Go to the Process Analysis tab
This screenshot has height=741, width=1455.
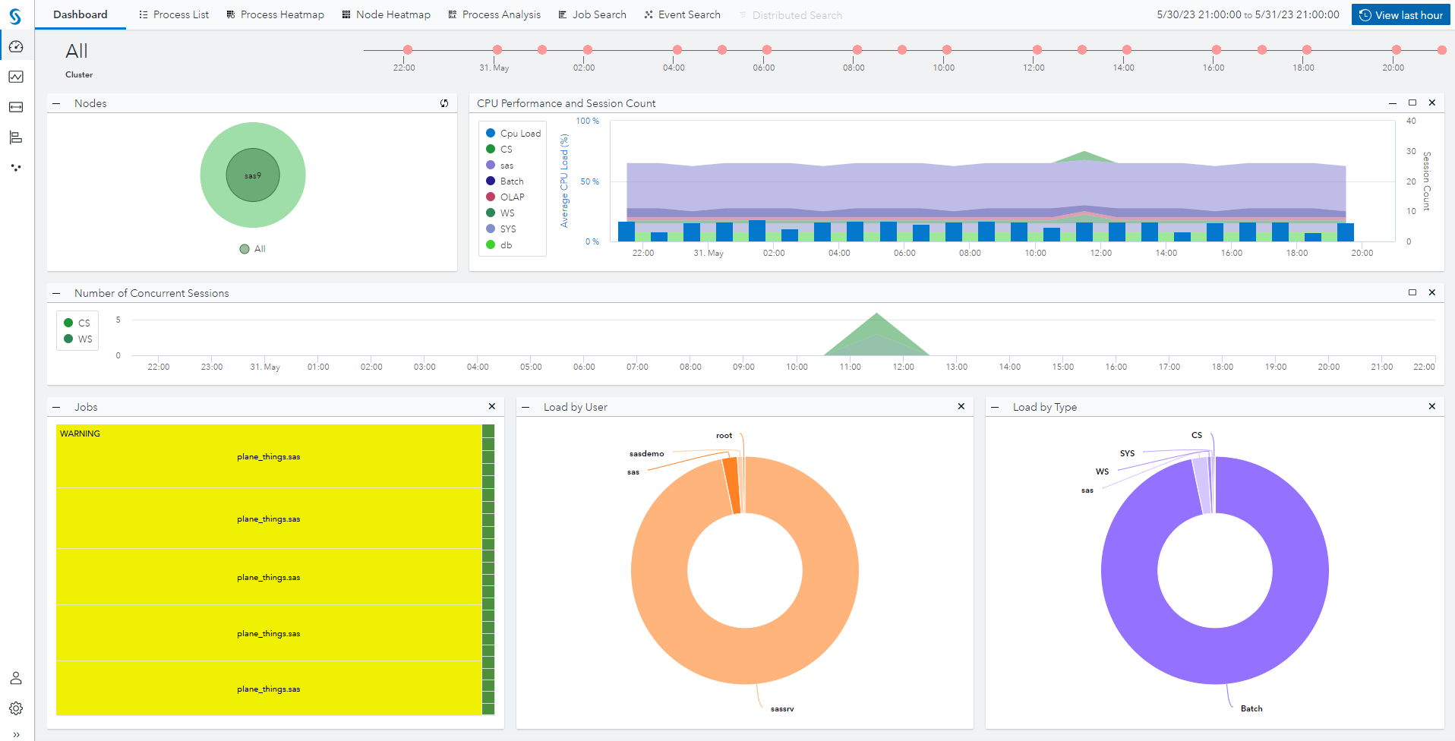494,14
